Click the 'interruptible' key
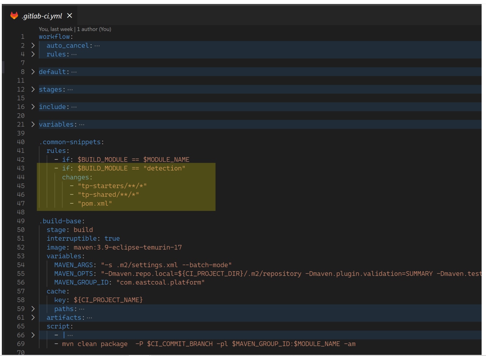The height and width of the screenshot is (356, 486). [x=72, y=239]
